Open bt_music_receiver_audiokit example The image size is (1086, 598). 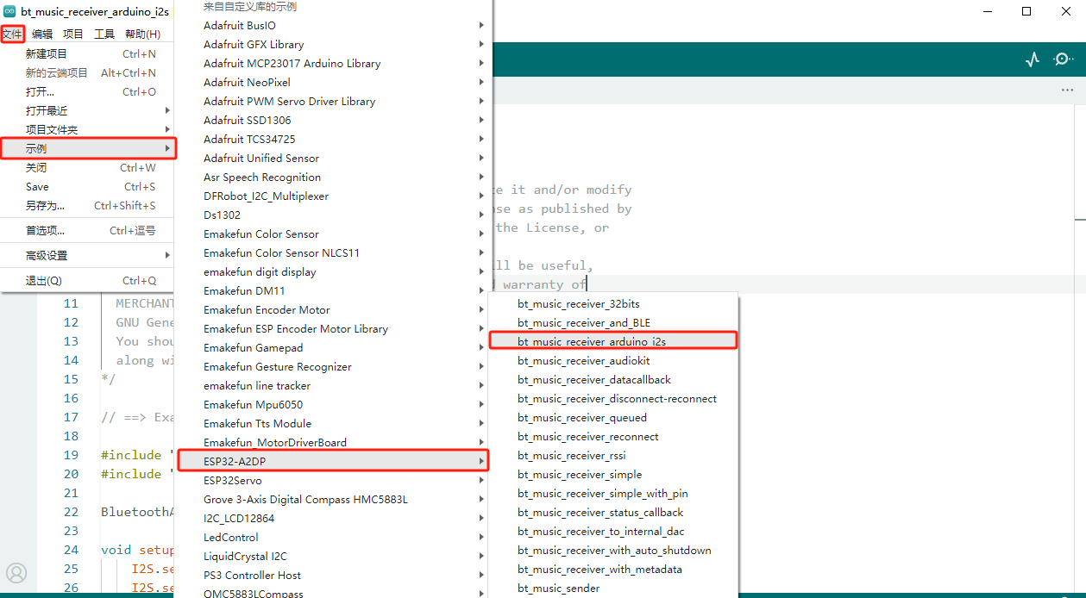pos(613,360)
